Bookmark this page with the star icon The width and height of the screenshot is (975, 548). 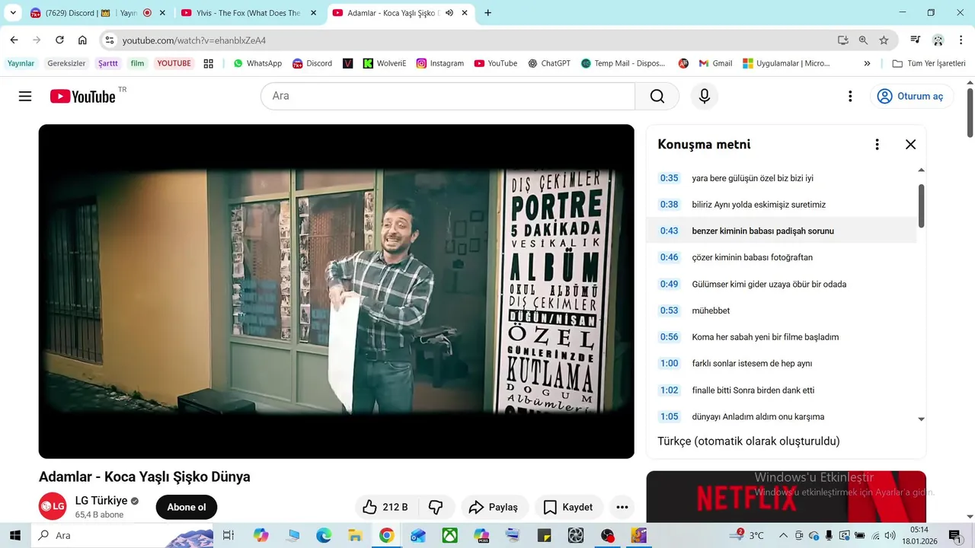pyautogui.click(x=884, y=40)
